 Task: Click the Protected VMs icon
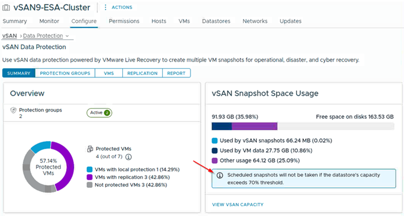[90, 149]
